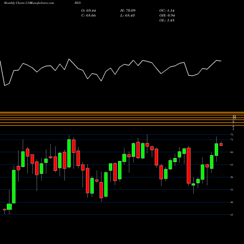This screenshot has width=244, height=244.
Task: Select the open value O: 69.44
Action: (88, 11)
